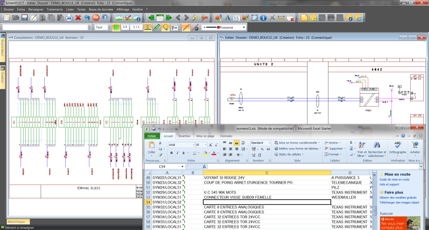Select the green pencil draw tool
Image resolution: width=429 pixels, height=230 pixels.
point(156,27)
